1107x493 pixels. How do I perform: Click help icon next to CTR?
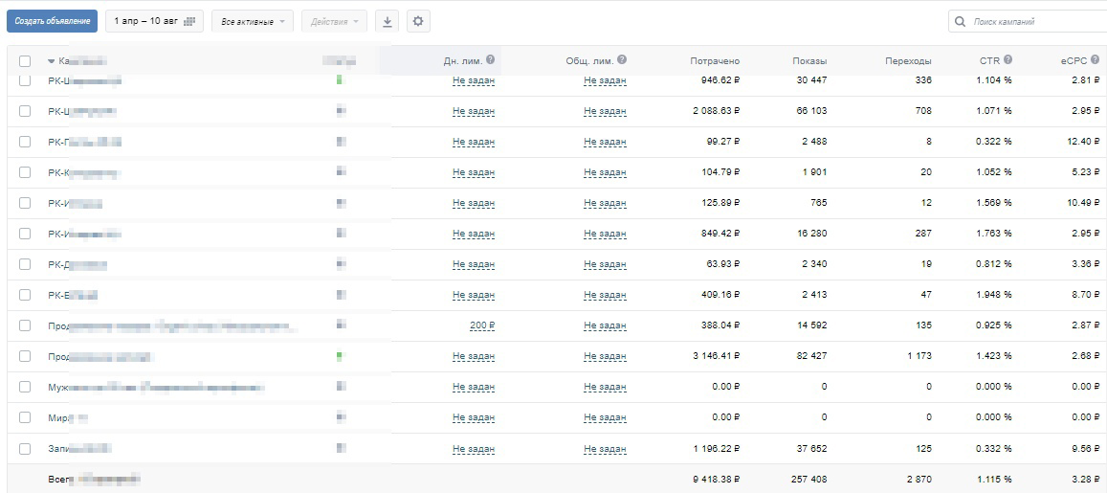coord(1008,60)
